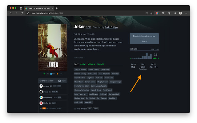The image size is (197, 123).
Task: Open the 2019 release year link
Action: [x=89, y=27]
